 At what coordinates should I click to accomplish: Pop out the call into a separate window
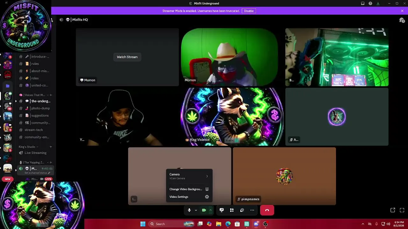(393, 210)
